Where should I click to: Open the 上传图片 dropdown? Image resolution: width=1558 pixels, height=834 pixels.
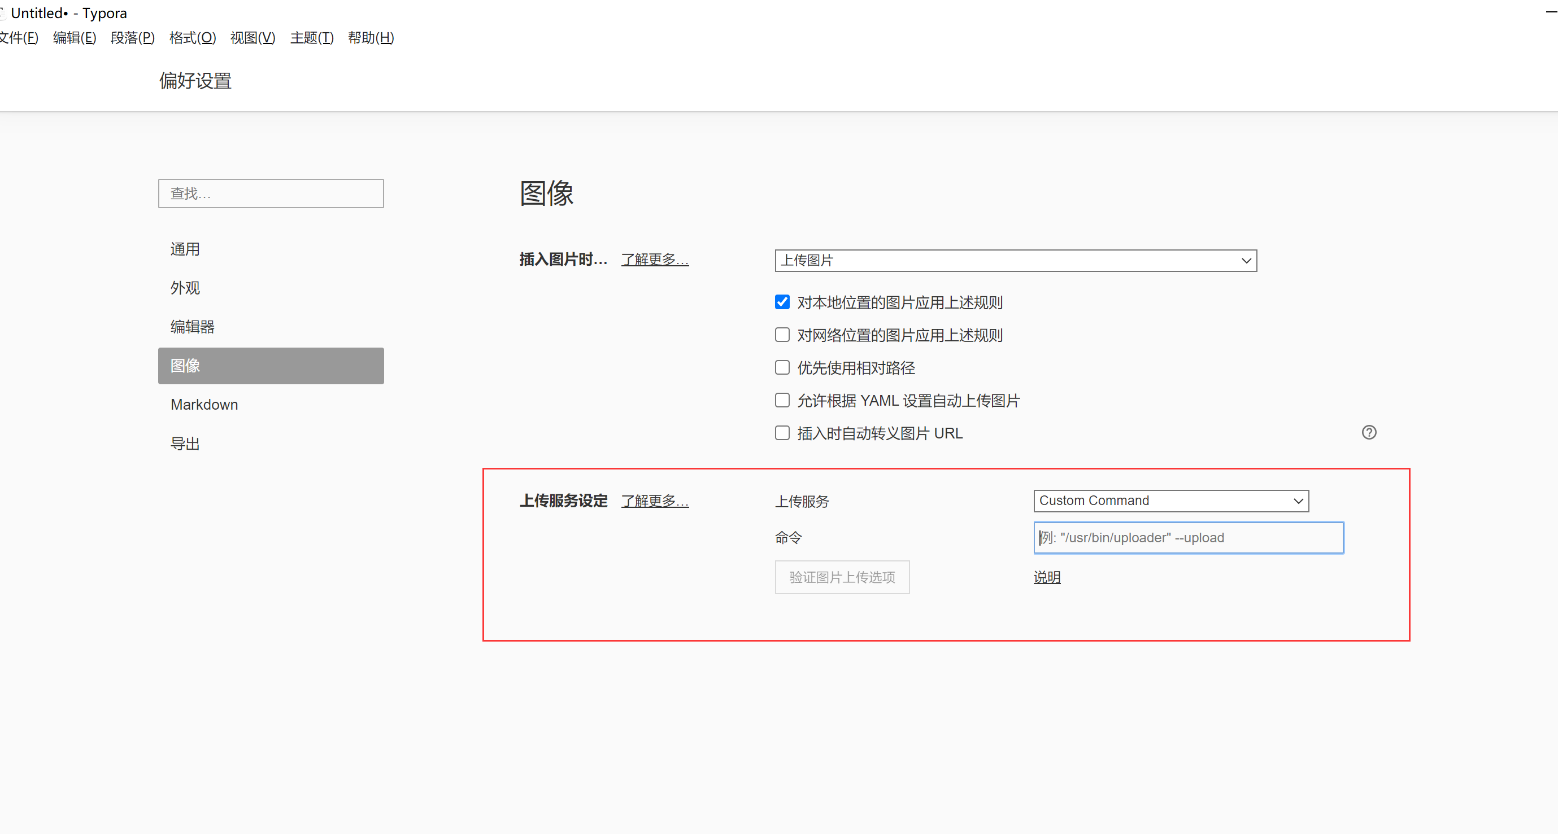pyautogui.click(x=1015, y=260)
